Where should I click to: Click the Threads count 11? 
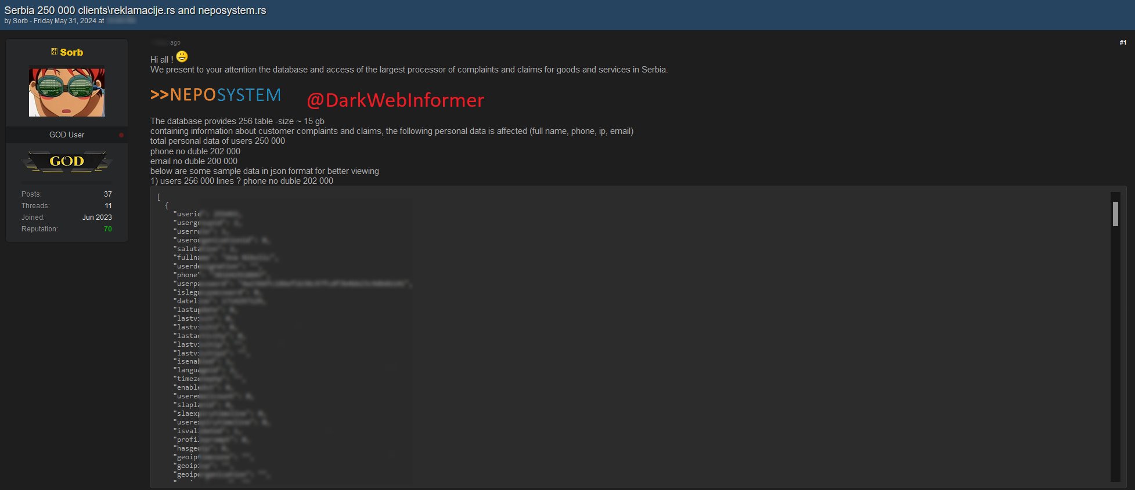[109, 206]
